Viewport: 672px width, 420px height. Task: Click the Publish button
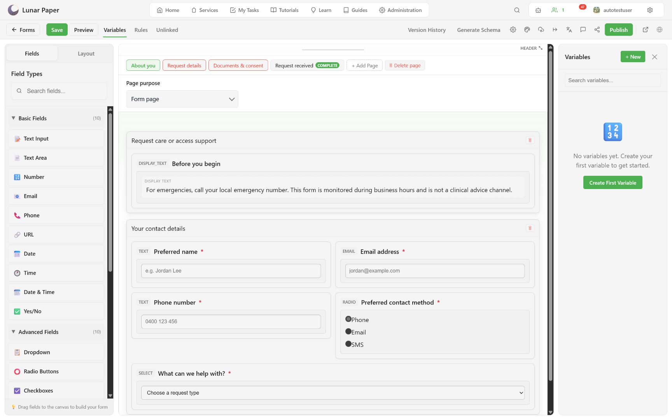pyautogui.click(x=618, y=30)
